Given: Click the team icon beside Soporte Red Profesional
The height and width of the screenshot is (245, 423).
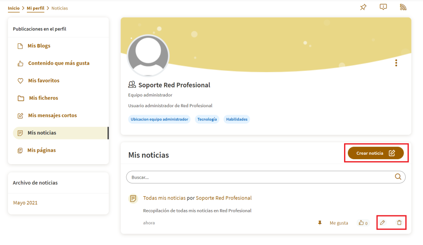Looking at the screenshot, I should tap(132, 85).
